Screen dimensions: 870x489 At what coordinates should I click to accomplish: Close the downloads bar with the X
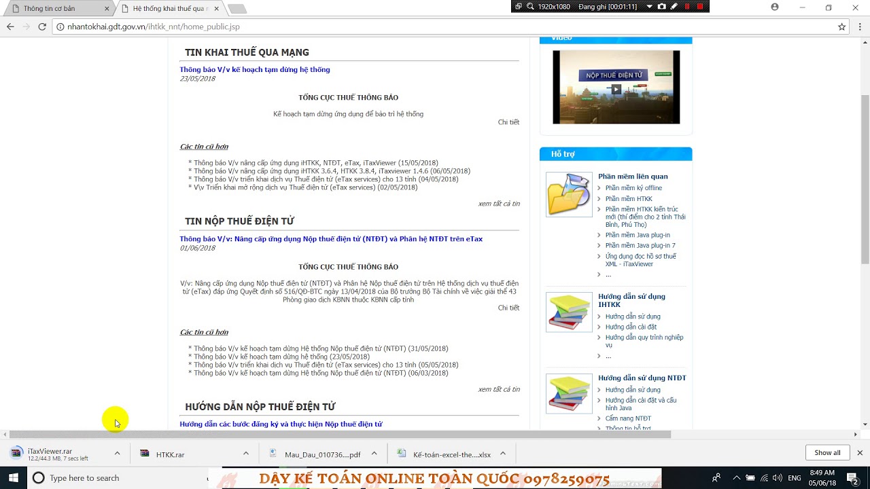pos(860,453)
